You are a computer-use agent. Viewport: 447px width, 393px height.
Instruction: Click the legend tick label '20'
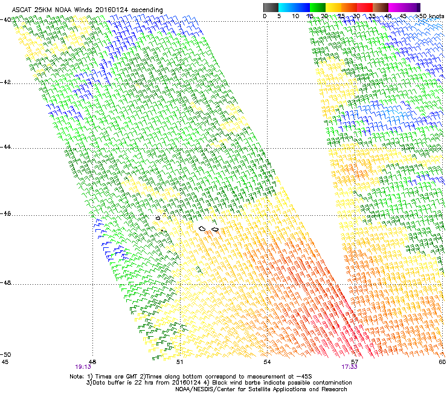(324, 16)
